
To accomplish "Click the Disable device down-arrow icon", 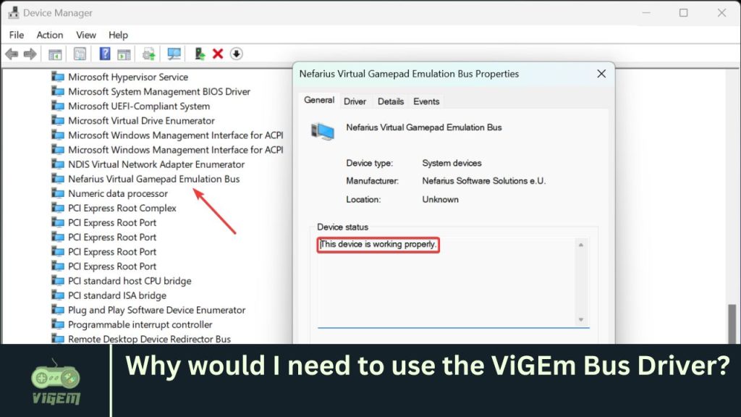I will (237, 54).
